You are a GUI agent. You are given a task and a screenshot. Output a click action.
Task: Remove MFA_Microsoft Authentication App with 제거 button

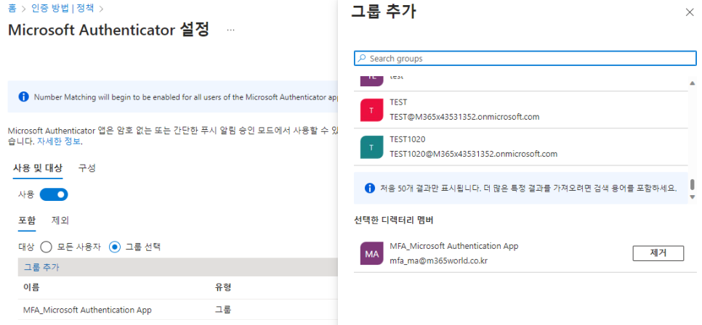point(658,253)
